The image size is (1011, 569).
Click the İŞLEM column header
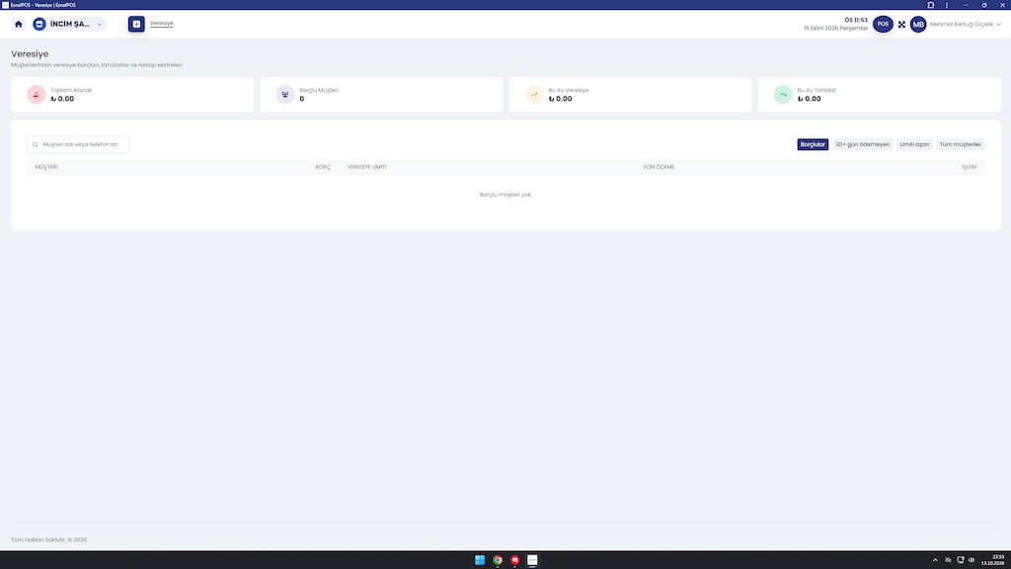click(x=970, y=167)
